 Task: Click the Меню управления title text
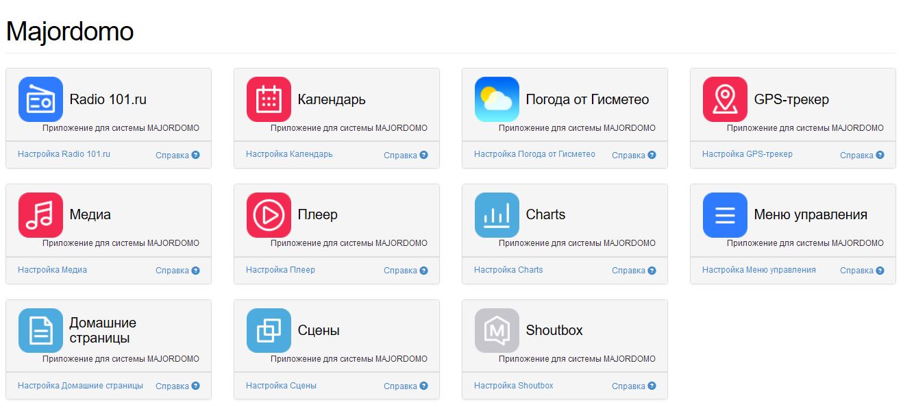(811, 214)
